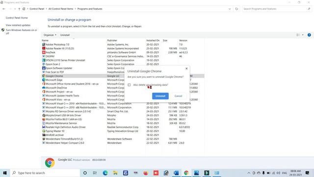
Task: Sort by the Installed On column header
Action: click(153, 40)
